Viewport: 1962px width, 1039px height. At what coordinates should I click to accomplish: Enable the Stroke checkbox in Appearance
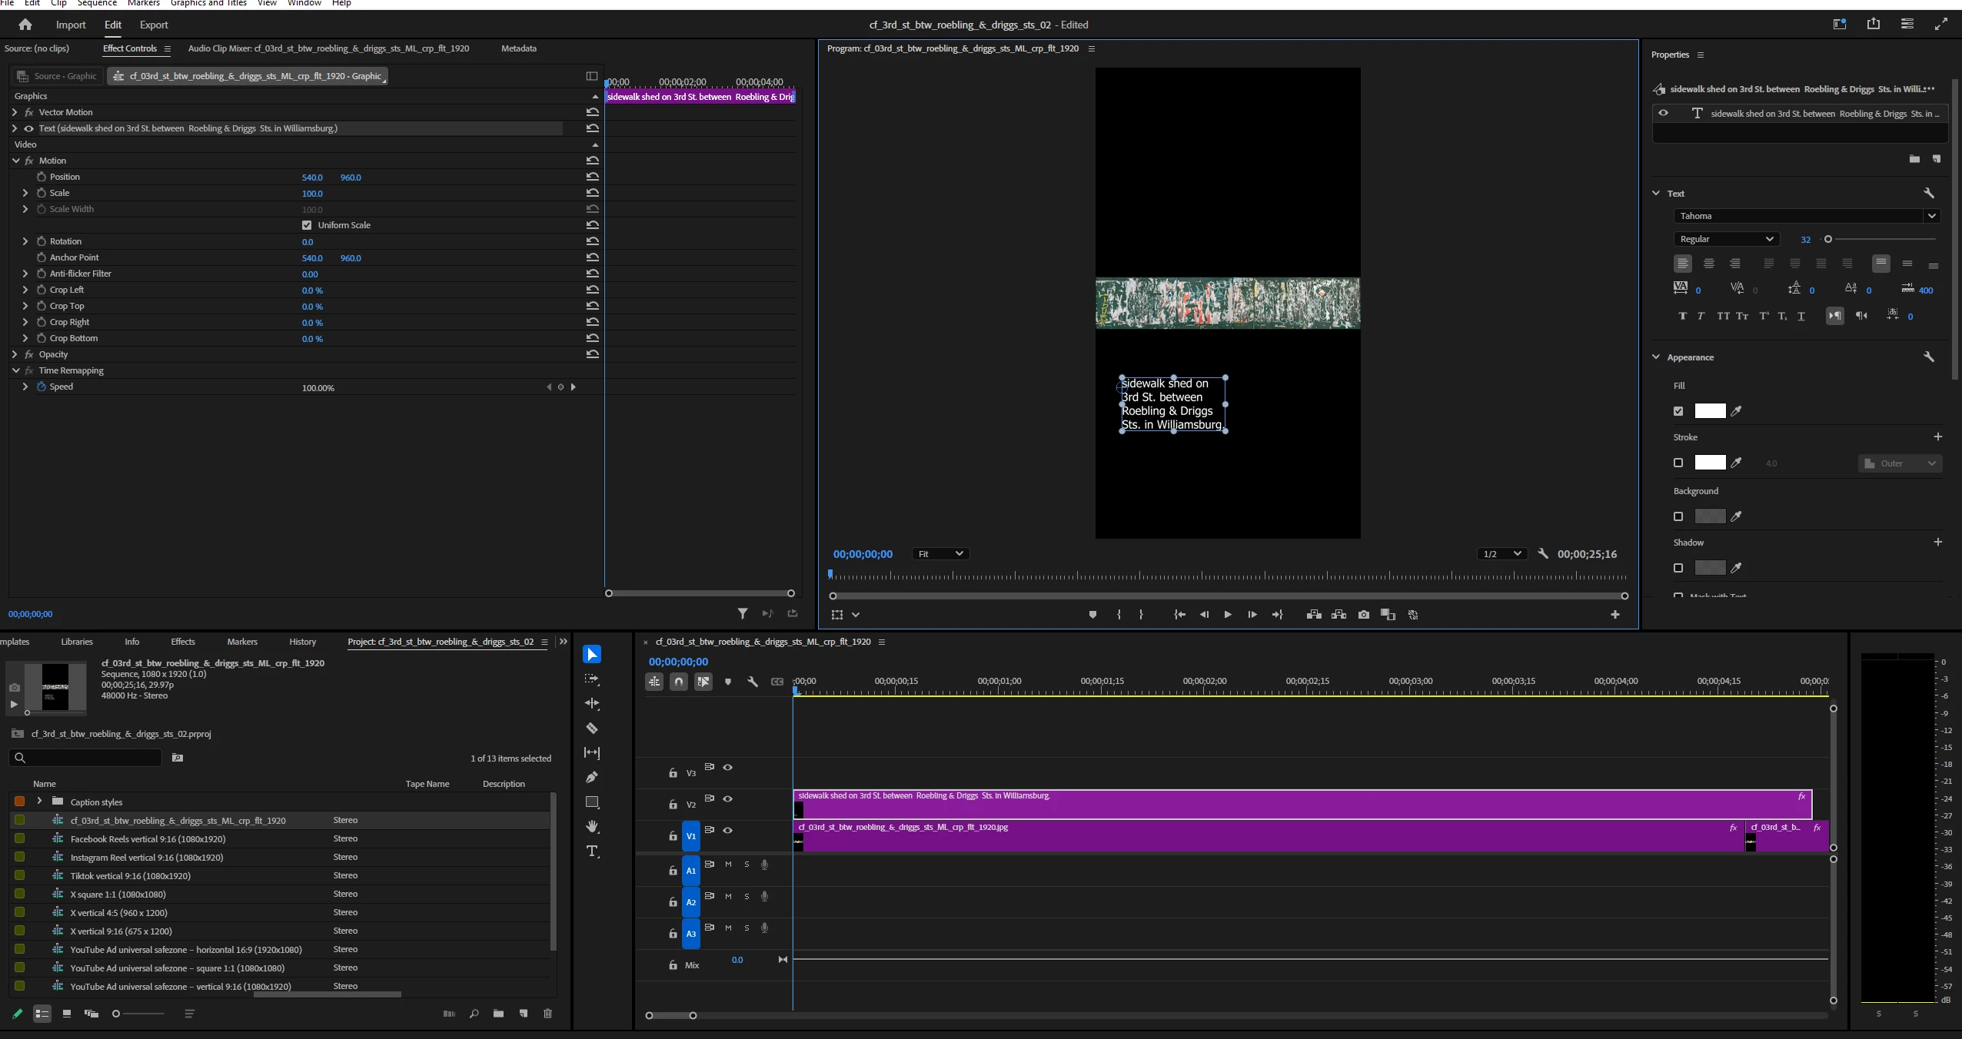pyautogui.click(x=1678, y=463)
